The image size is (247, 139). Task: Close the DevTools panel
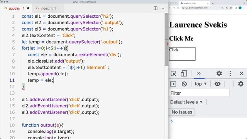coord(241,73)
